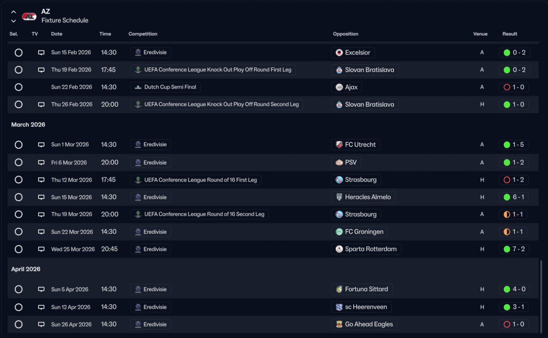Click the AZ club badge icon
The image size is (548, 338).
[x=29, y=17]
